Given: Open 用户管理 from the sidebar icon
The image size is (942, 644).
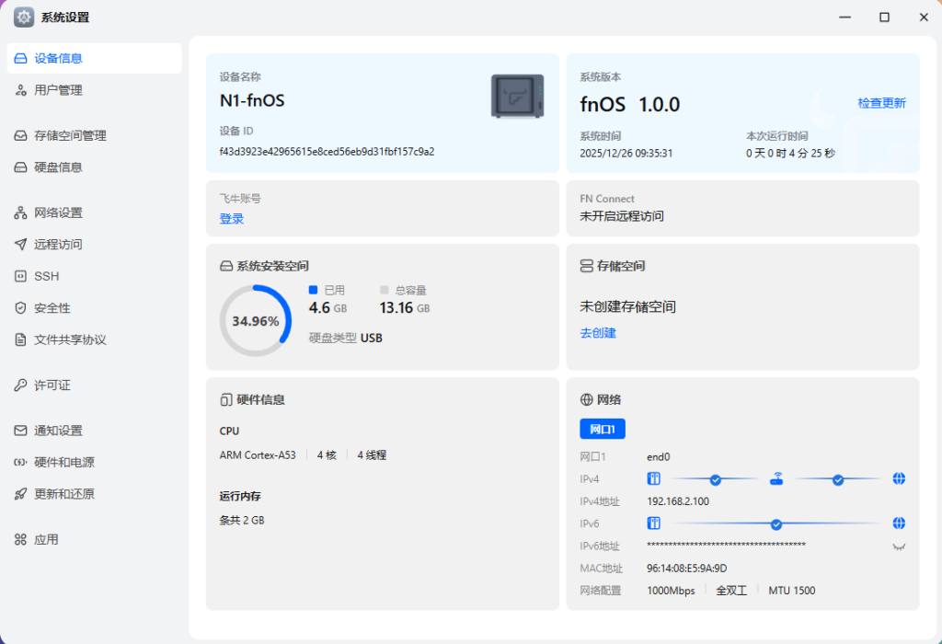Looking at the screenshot, I should (20, 90).
